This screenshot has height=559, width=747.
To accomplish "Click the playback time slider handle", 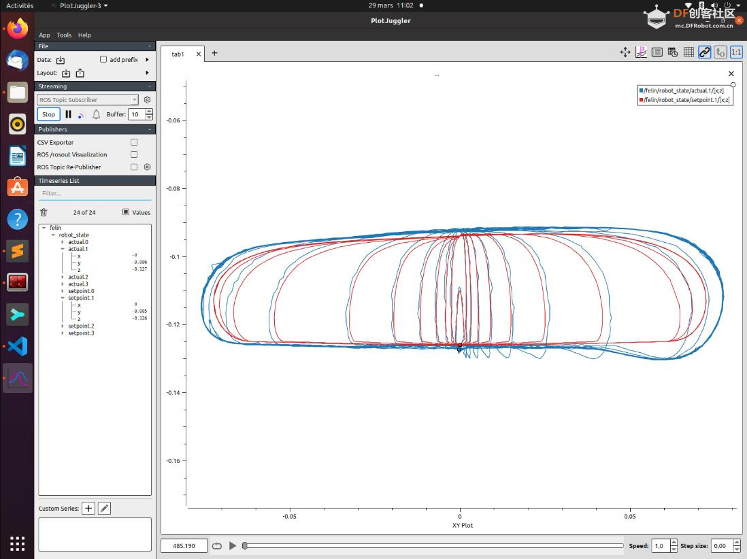I will [244, 545].
